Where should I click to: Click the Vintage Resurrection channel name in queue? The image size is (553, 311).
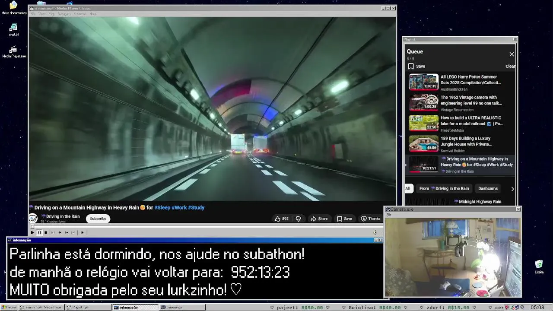pyautogui.click(x=457, y=110)
